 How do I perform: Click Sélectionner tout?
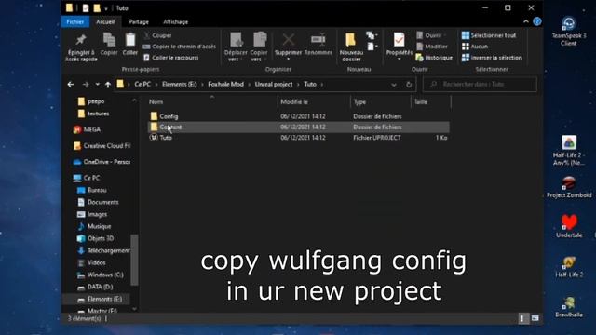click(489, 35)
